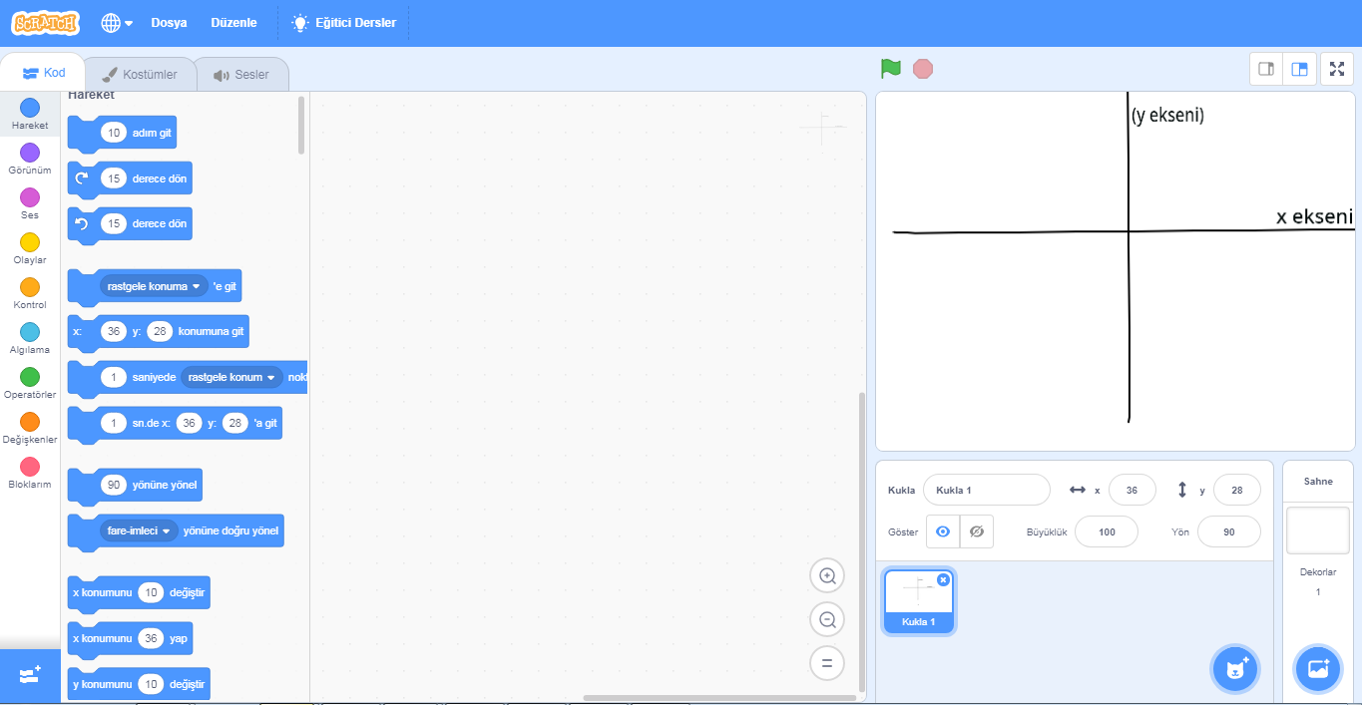This screenshot has width=1362, height=705.
Task: Choose a new sprite with cat button
Action: (1235, 669)
